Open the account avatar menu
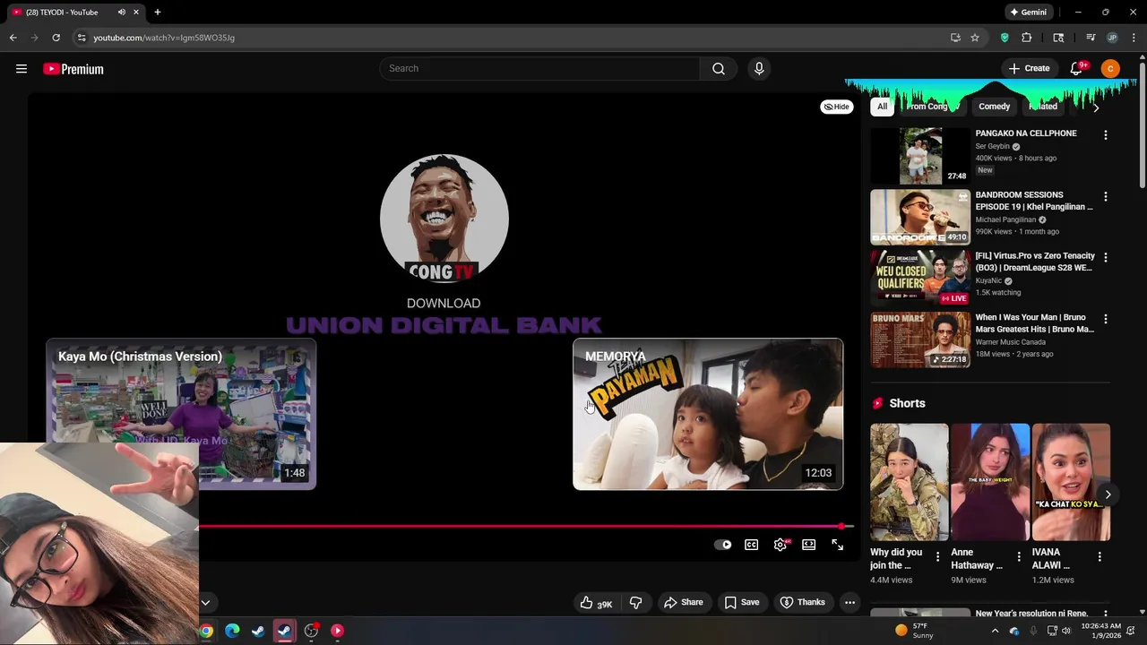This screenshot has height=645, width=1147. click(1110, 69)
